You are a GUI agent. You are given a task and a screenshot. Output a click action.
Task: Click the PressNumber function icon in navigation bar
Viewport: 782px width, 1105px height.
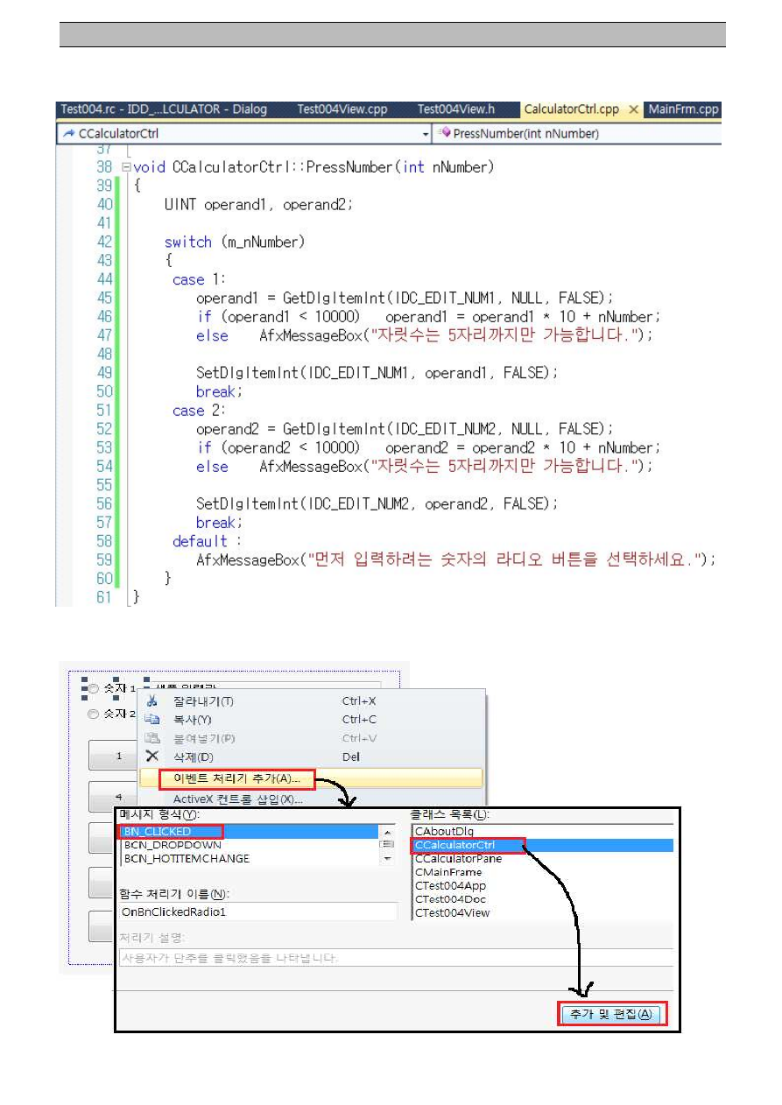click(x=444, y=134)
